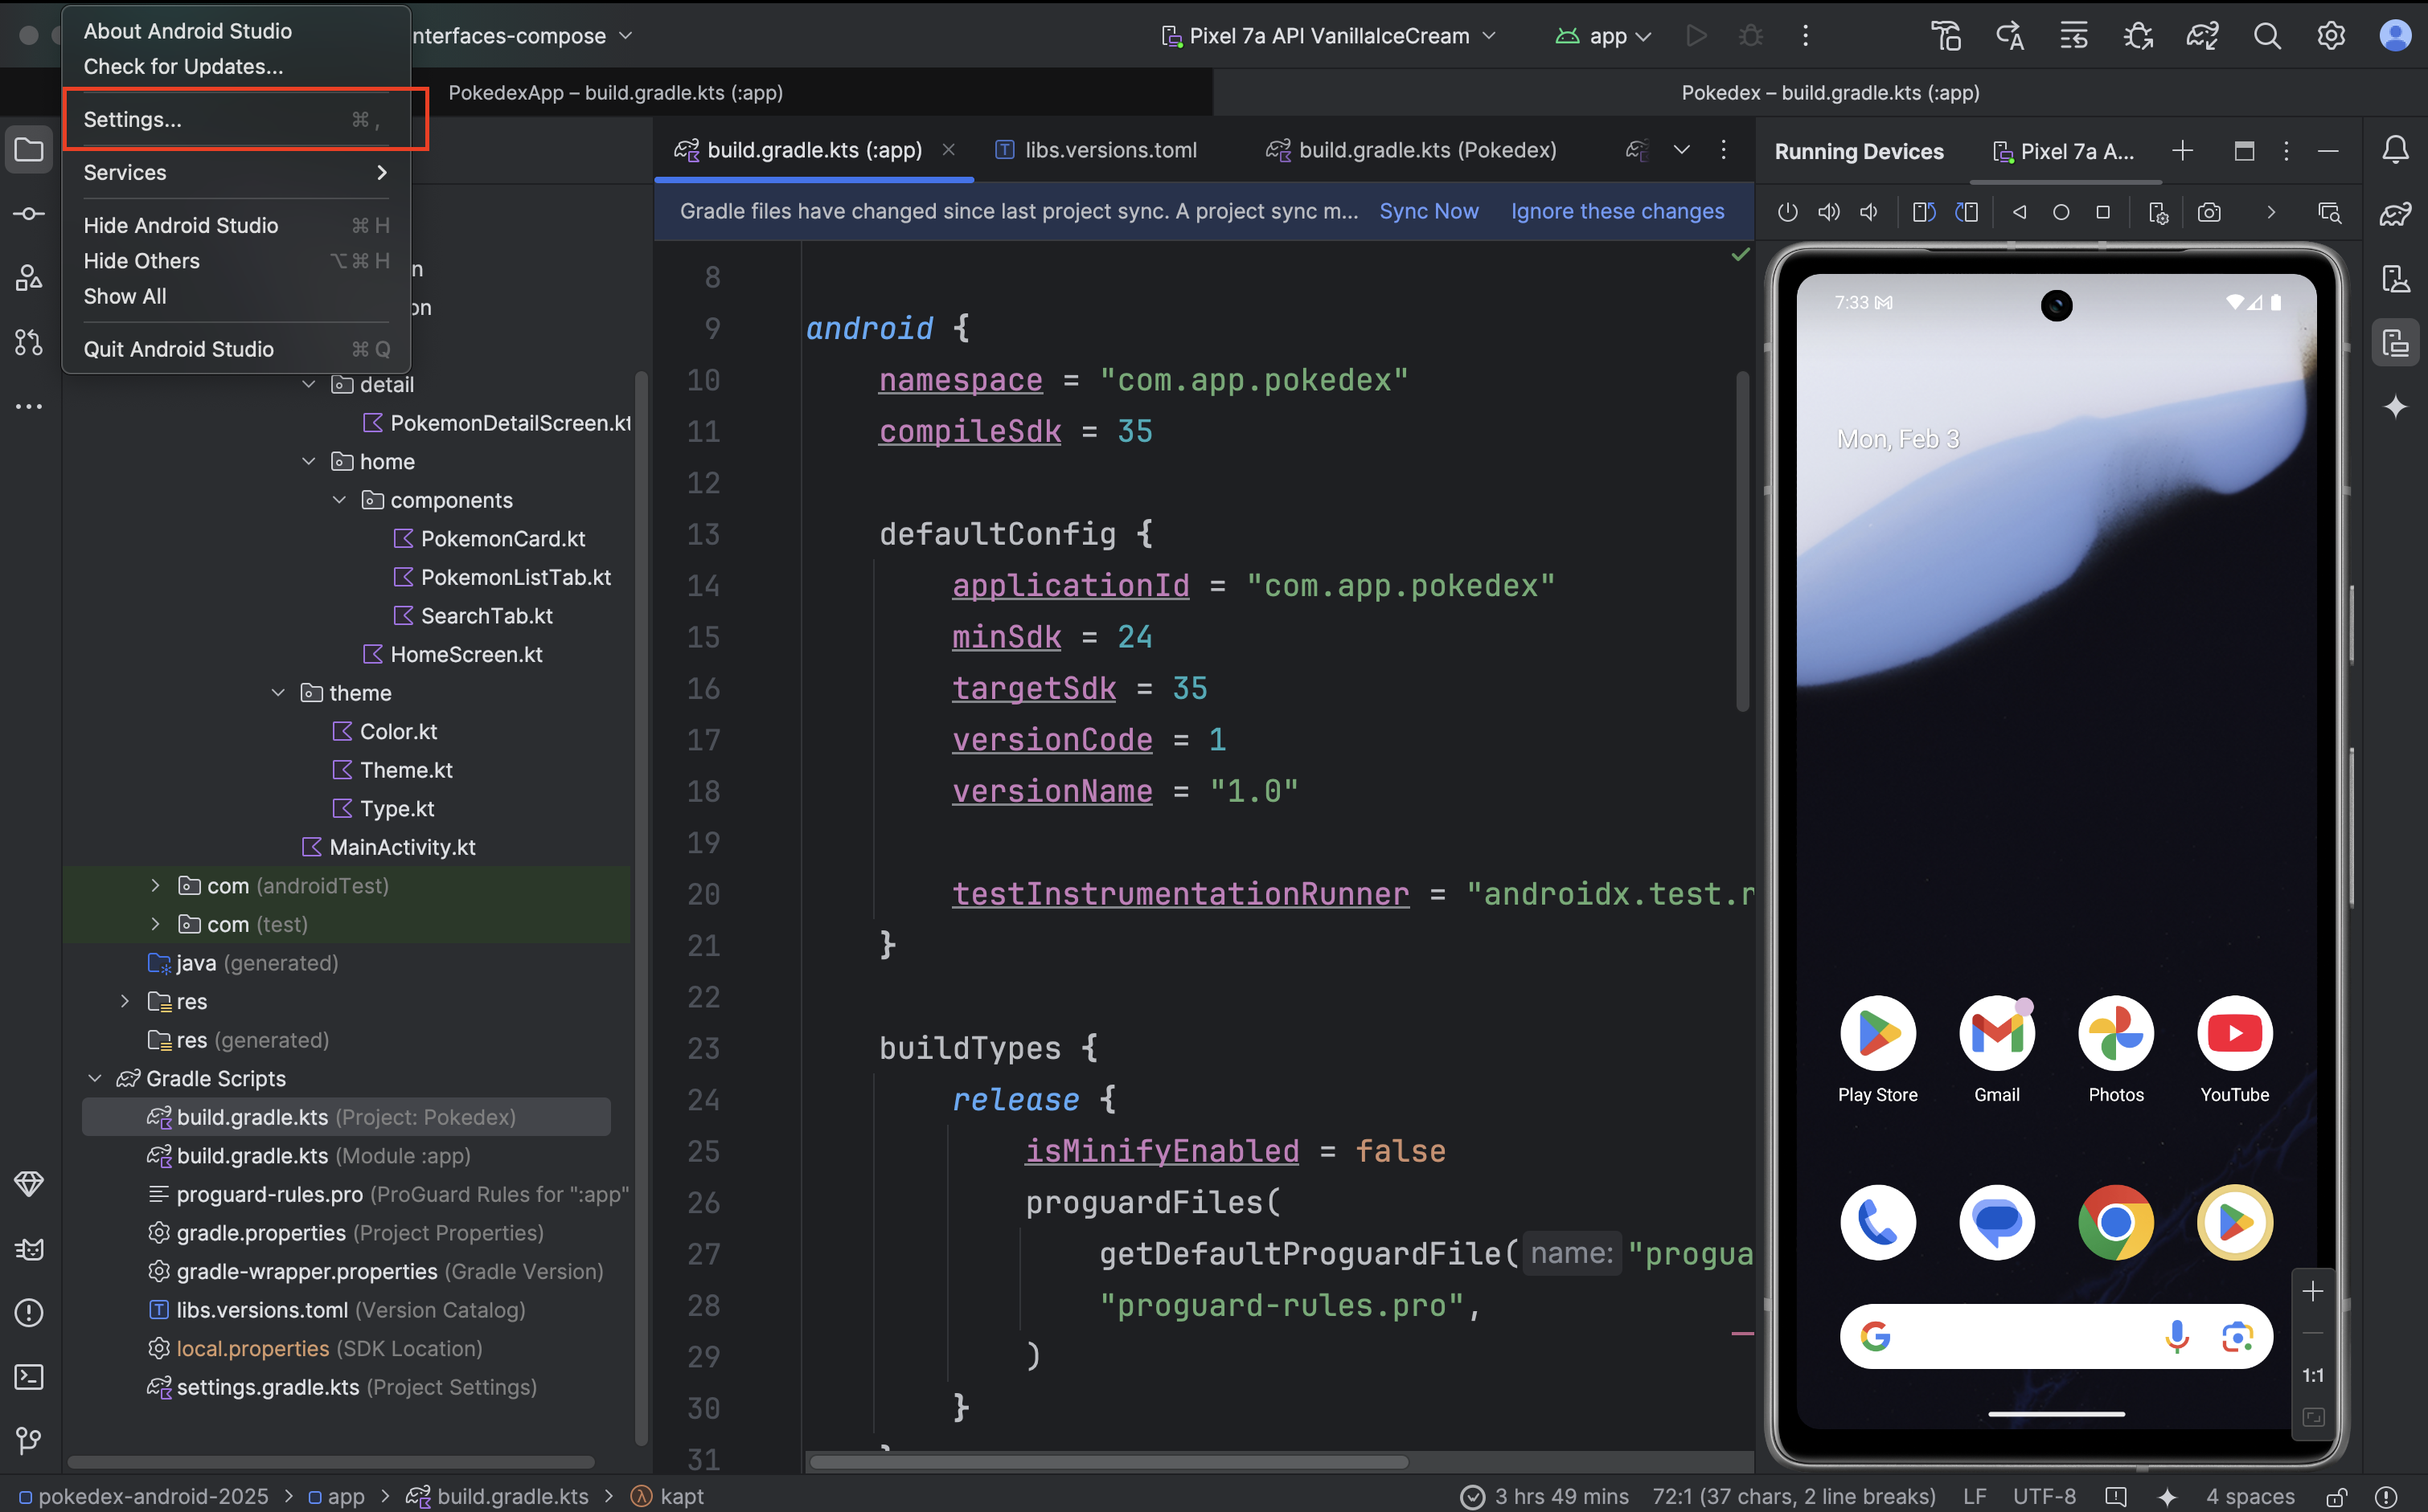Viewport: 2428px width, 1512px height.
Task: Click the Search Everywhere magnifier icon
Action: pos(2267,36)
